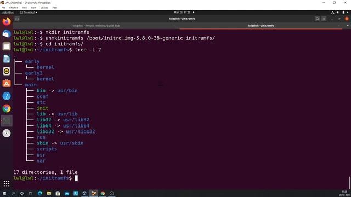Click Activities in the top bar

[8, 13]
